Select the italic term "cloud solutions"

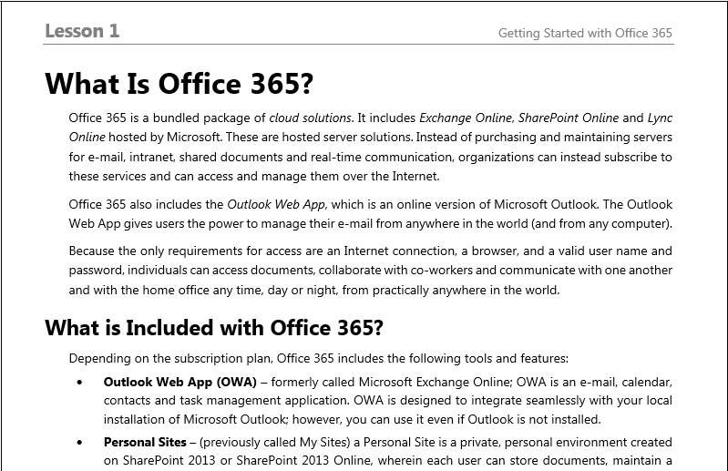(310, 118)
